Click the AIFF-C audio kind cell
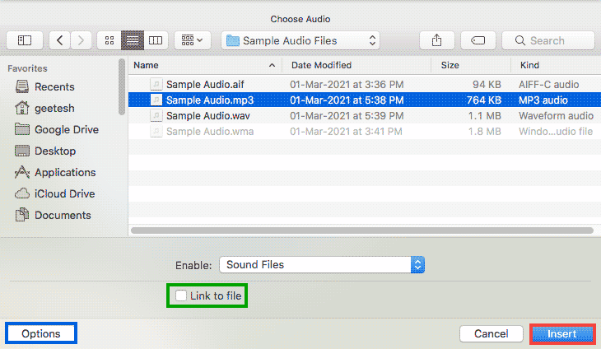This screenshot has width=601, height=349. click(x=549, y=84)
